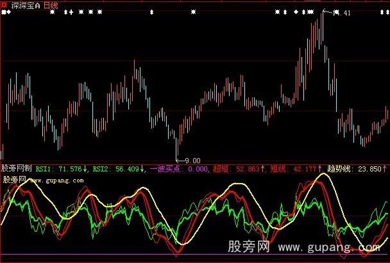Click the plus-shaped info marker

point(71,12)
